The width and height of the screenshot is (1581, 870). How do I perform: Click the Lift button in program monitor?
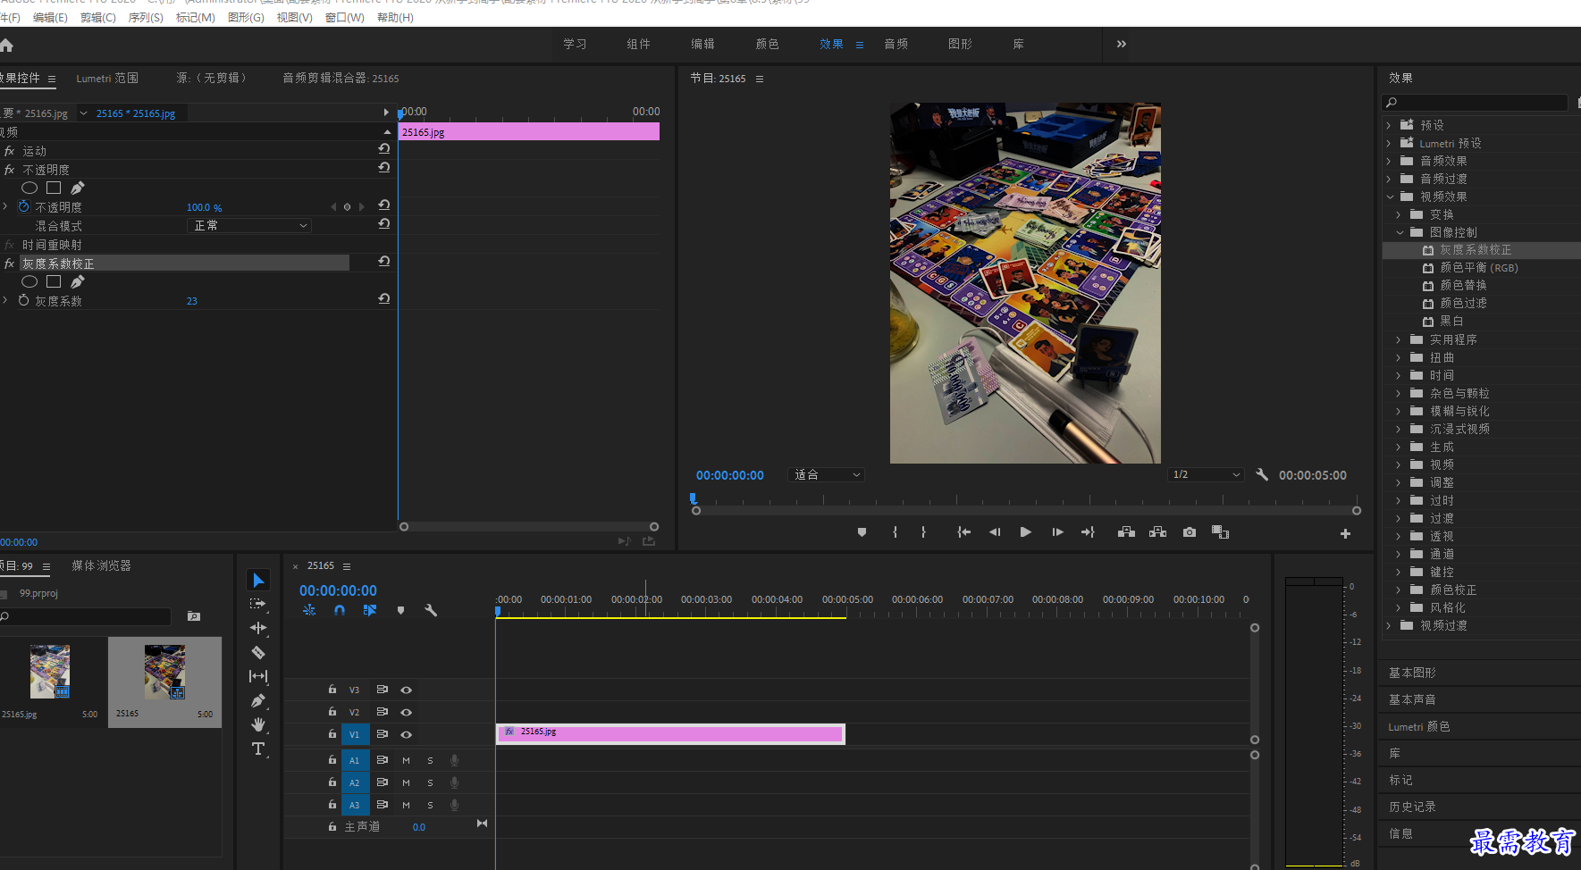(1126, 532)
